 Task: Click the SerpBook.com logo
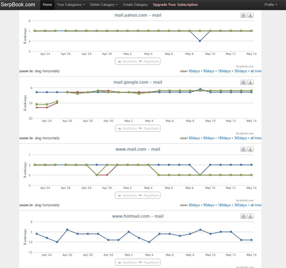(18, 5)
